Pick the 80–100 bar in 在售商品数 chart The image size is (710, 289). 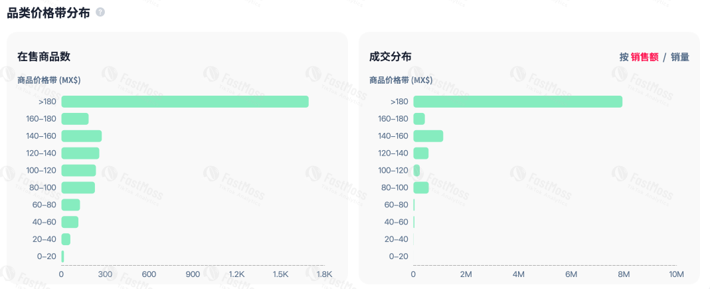point(78,188)
